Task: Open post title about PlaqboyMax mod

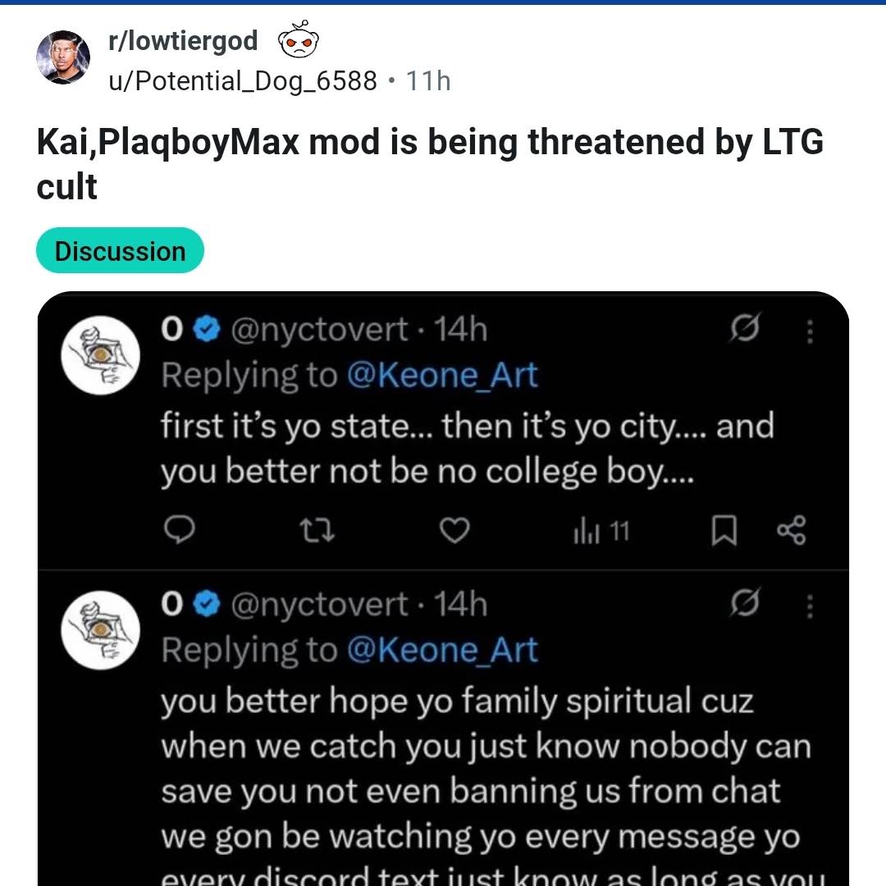Action: click(429, 164)
